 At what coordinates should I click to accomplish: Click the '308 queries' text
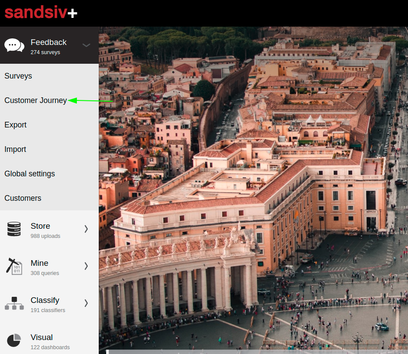point(45,273)
